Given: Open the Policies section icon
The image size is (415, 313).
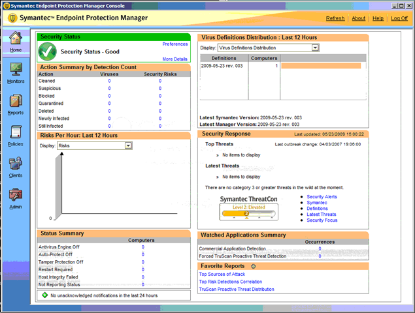Looking at the screenshot, I should [x=16, y=132].
